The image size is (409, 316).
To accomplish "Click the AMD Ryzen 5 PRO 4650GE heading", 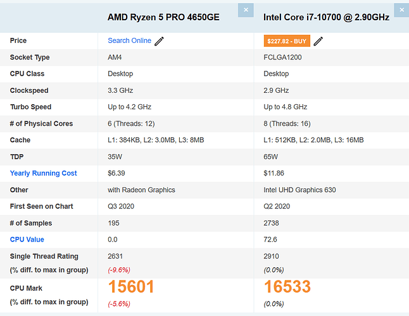I will [x=163, y=17].
